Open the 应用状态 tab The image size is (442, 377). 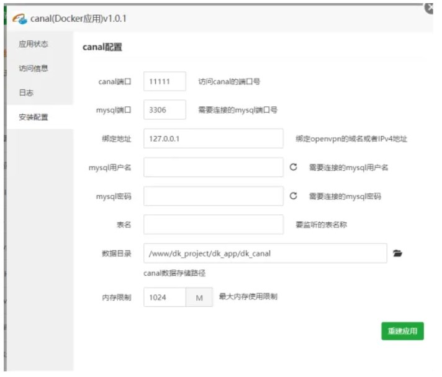coord(34,44)
